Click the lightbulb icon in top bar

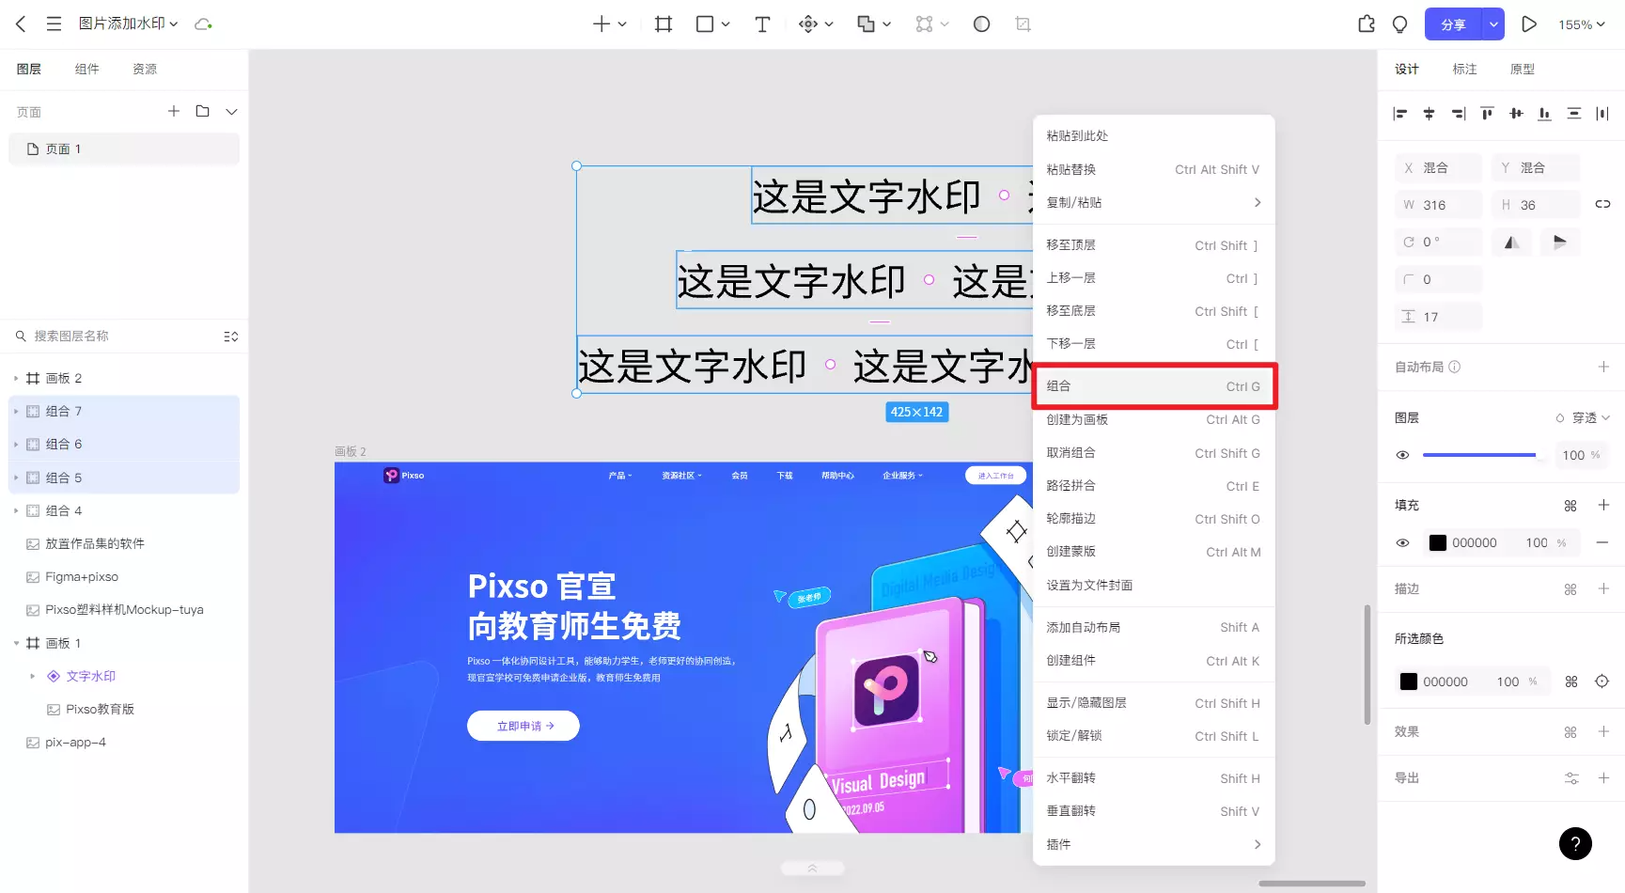[x=1399, y=23]
